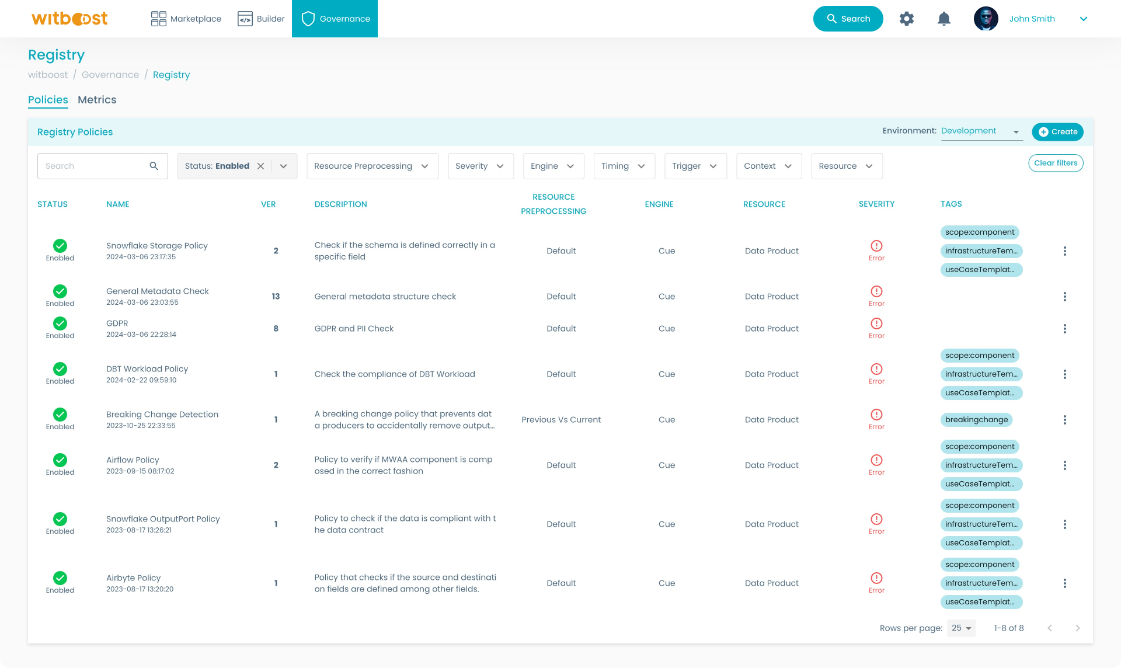Image resolution: width=1121 pixels, height=668 pixels.
Task: Click Enabled status check for General Metadata Check
Action: [x=60, y=291]
